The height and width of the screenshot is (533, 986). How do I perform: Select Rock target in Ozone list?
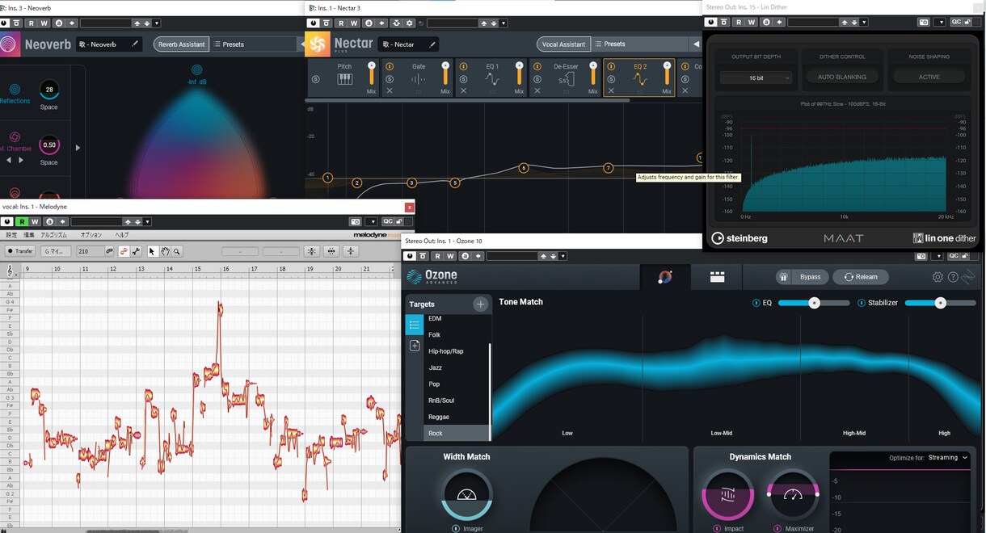[457, 433]
